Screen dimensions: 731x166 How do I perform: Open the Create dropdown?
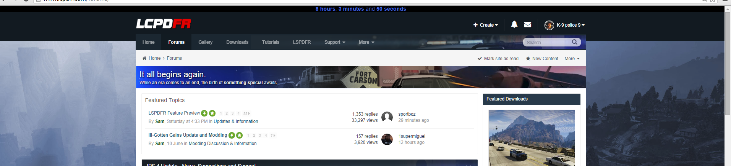pos(486,25)
